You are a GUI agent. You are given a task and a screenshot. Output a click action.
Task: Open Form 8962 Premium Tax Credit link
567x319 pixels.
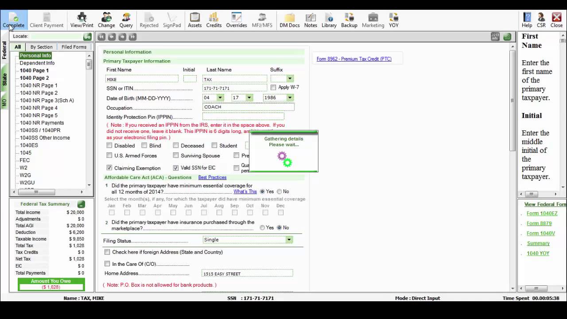click(354, 59)
